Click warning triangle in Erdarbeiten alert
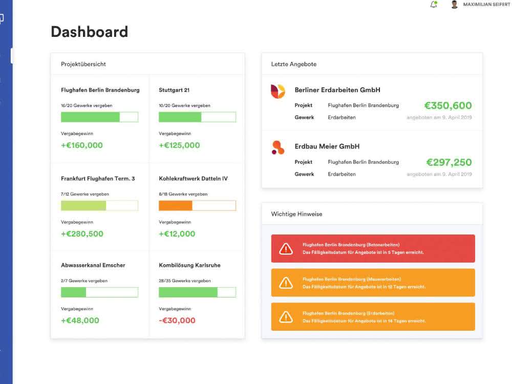 coord(286,317)
